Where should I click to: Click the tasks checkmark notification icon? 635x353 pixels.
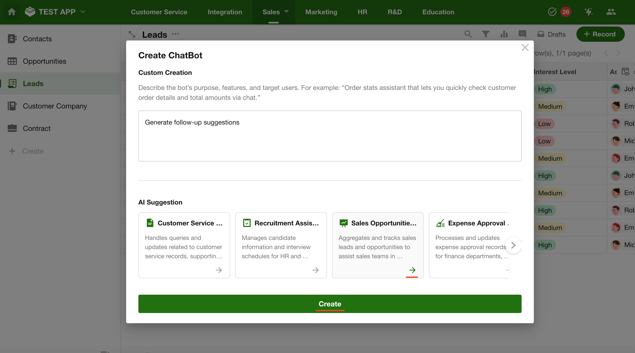click(552, 12)
